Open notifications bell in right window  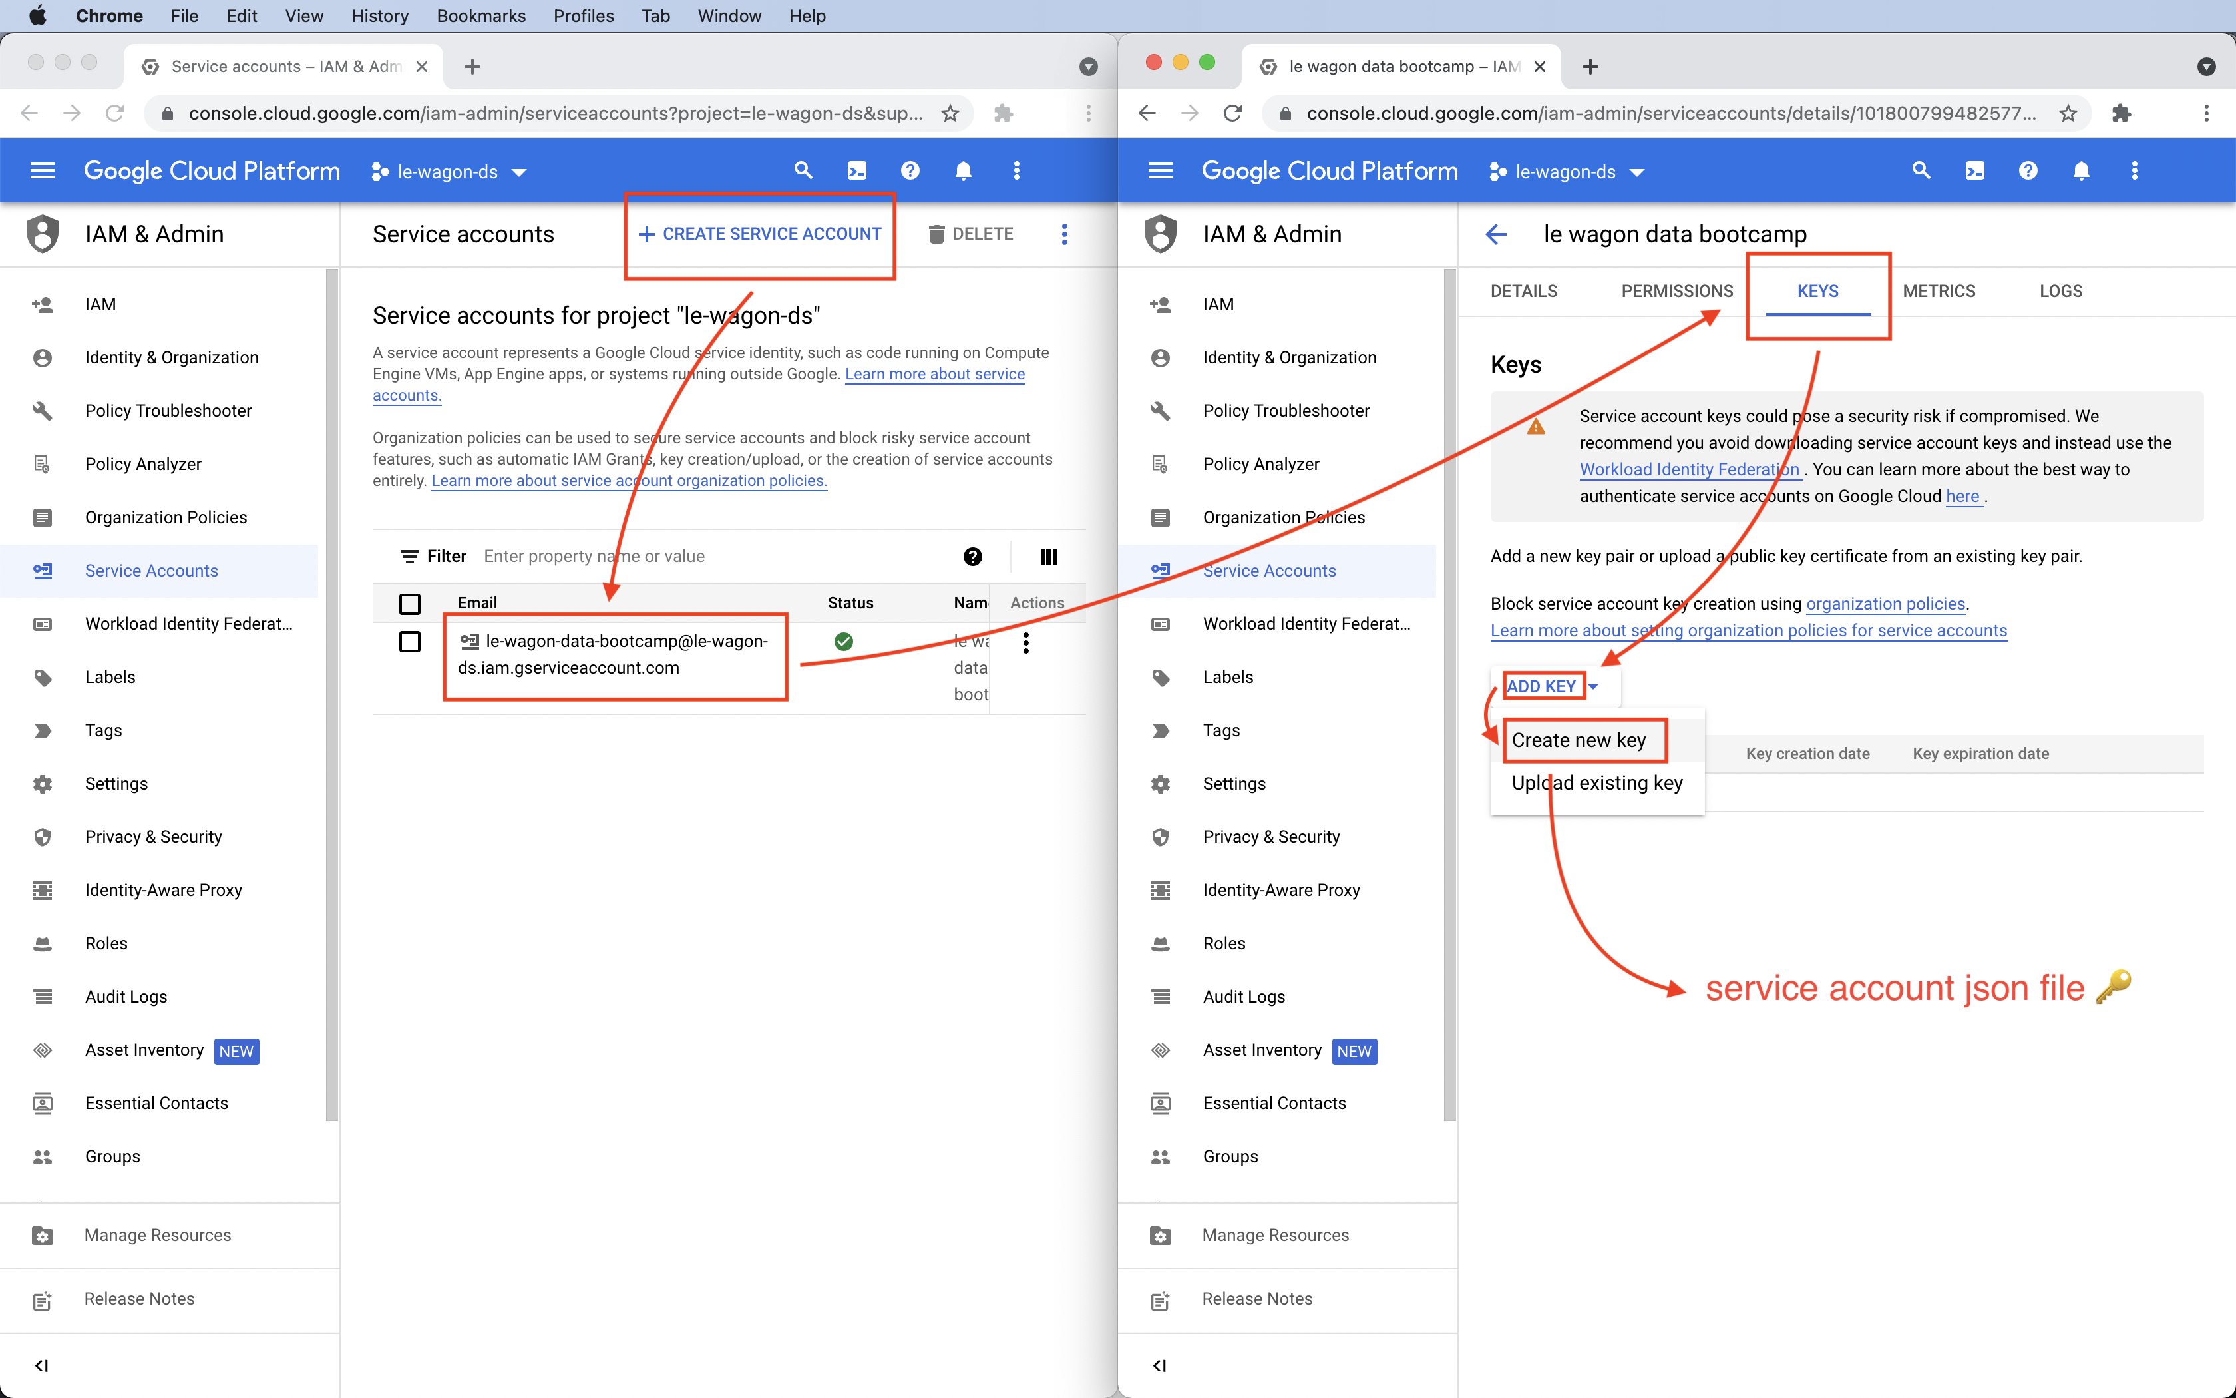[x=2081, y=171]
